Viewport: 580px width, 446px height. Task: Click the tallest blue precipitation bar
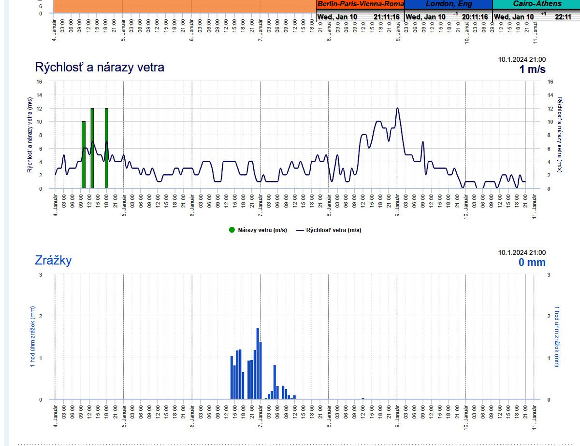pos(258,363)
